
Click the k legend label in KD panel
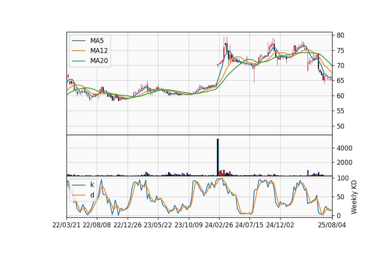tap(92, 185)
